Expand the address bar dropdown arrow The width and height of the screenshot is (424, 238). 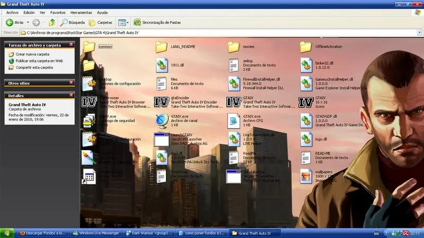(419, 33)
